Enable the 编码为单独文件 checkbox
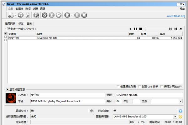Screen dimensions: 188x125 pyautogui.click(x=162, y=87)
